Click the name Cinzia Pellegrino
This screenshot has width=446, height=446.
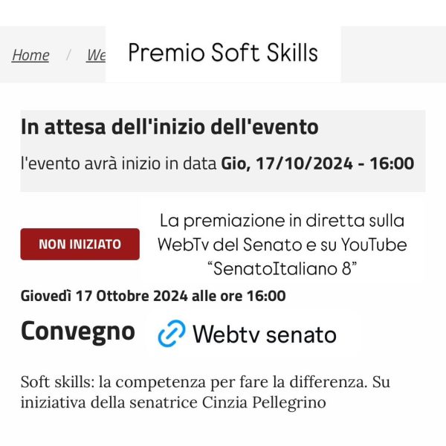pos(264,402)
